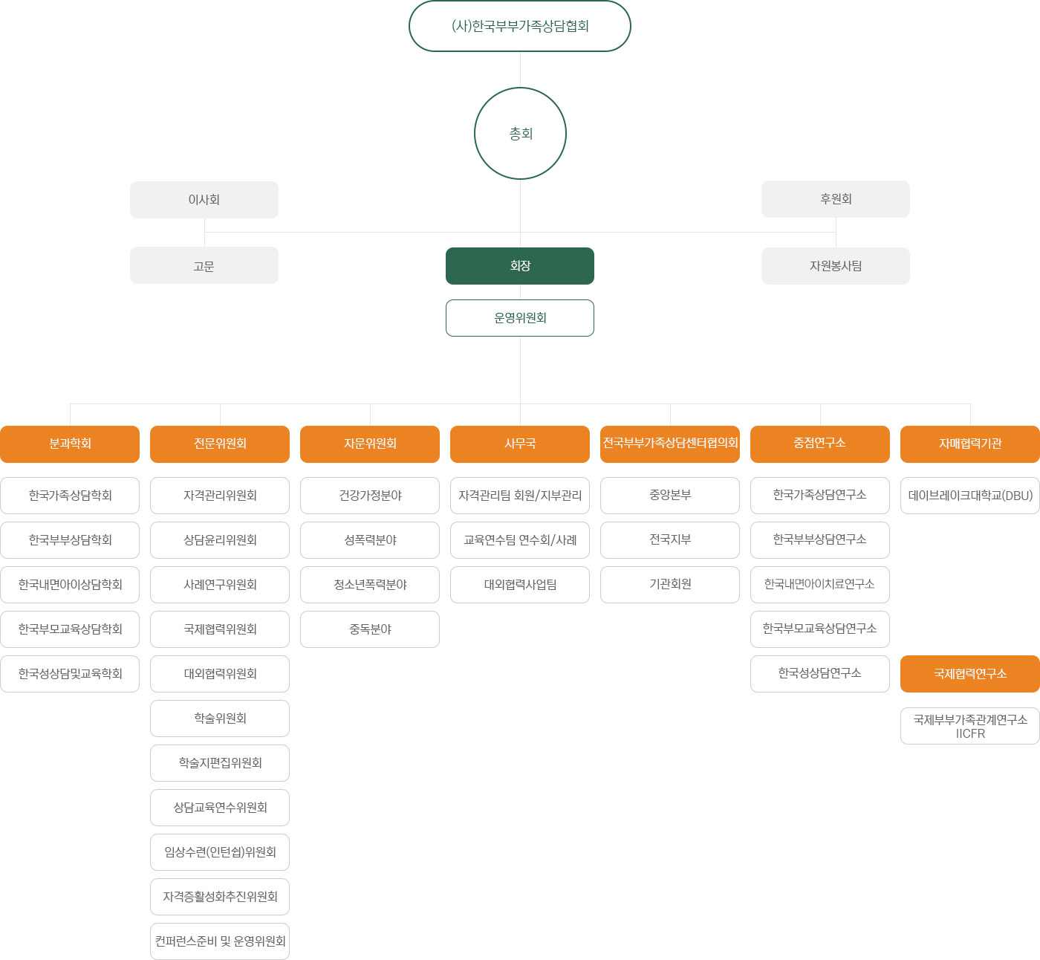Click the 이사회 box

click(204, 200)
